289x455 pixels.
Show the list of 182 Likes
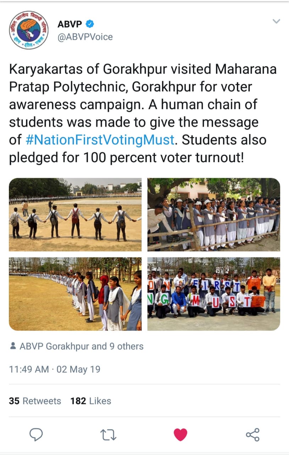tap(91, 401)
